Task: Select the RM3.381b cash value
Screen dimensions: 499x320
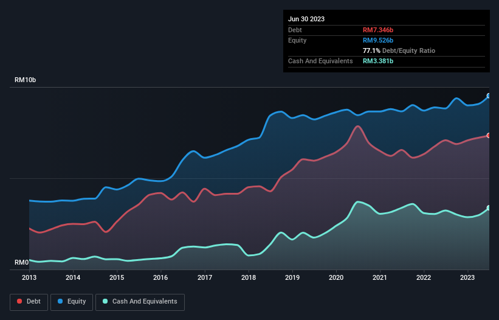Action: tap(378, 61)
